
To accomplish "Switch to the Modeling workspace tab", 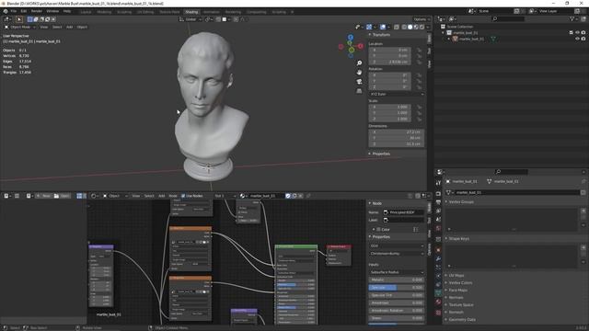I will [104, 12].
